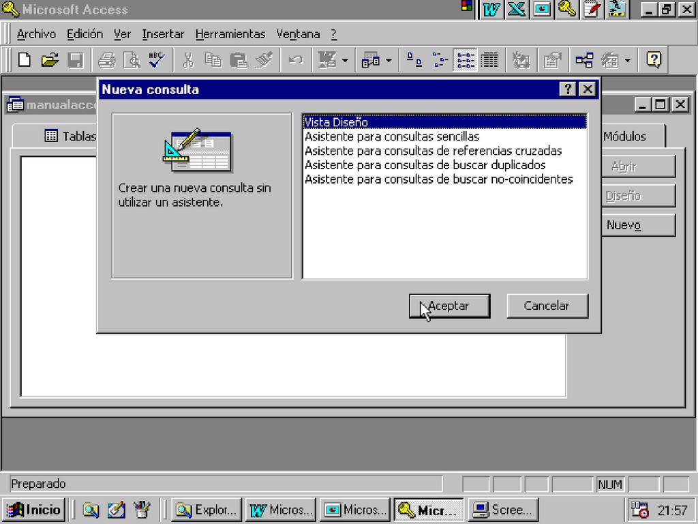698x524 pixels.
Task: Select Vista Diseño in the list
Action: click(444, 122)
